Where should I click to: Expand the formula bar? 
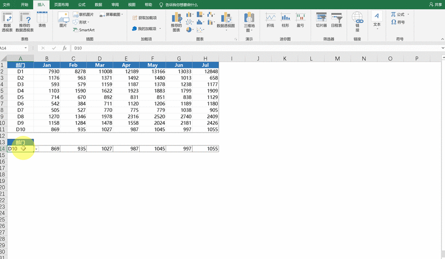click(x=443, y=48)
